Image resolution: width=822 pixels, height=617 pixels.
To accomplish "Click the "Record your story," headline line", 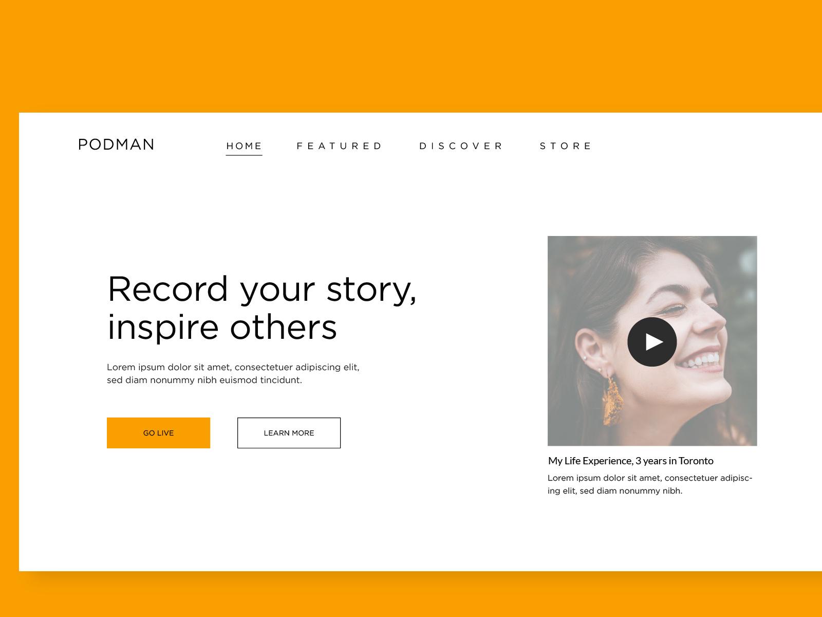I will coord(262,289).
